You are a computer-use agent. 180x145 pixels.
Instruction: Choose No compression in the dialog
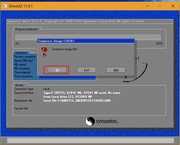coord(57,70)
